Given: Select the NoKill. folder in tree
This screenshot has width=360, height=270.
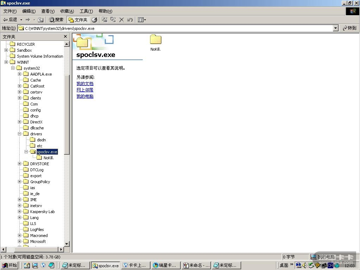Looking at the screenshot, I should click(x=48, y=158).
